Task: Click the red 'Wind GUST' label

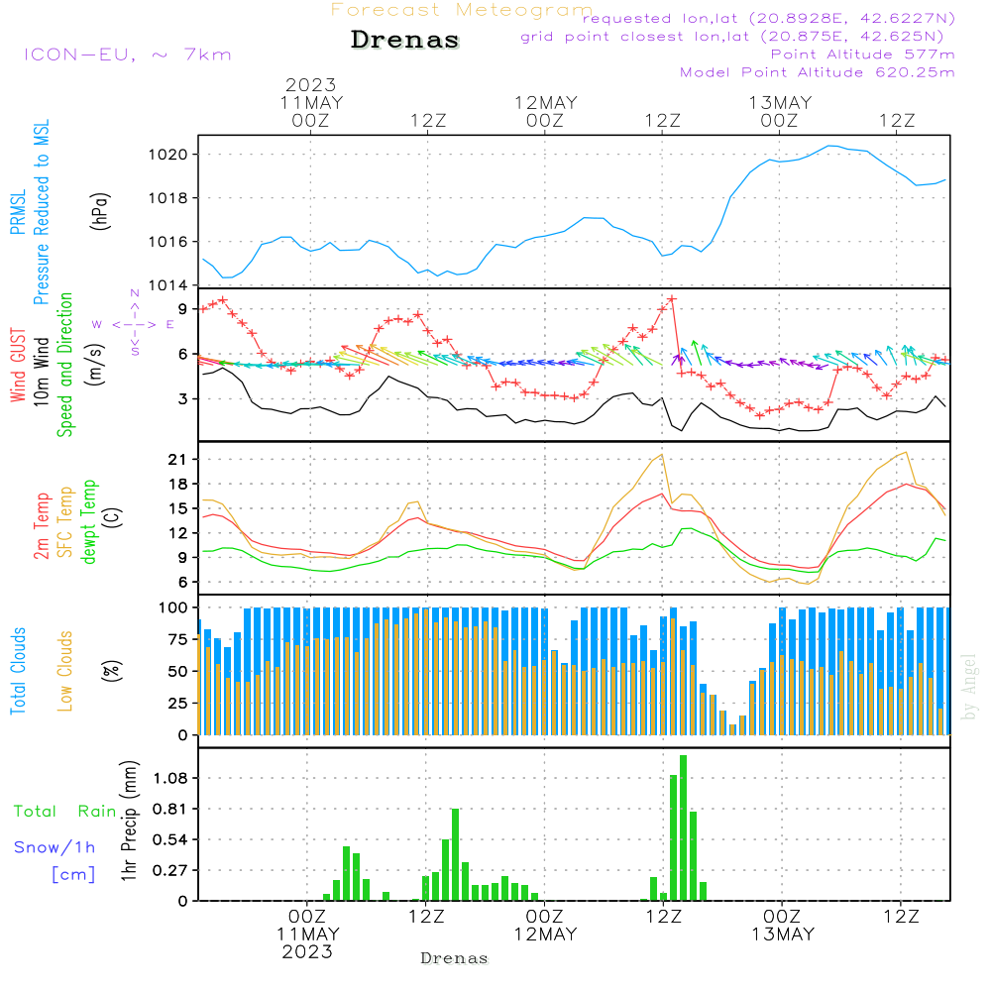Action: [x=18, y=366]
